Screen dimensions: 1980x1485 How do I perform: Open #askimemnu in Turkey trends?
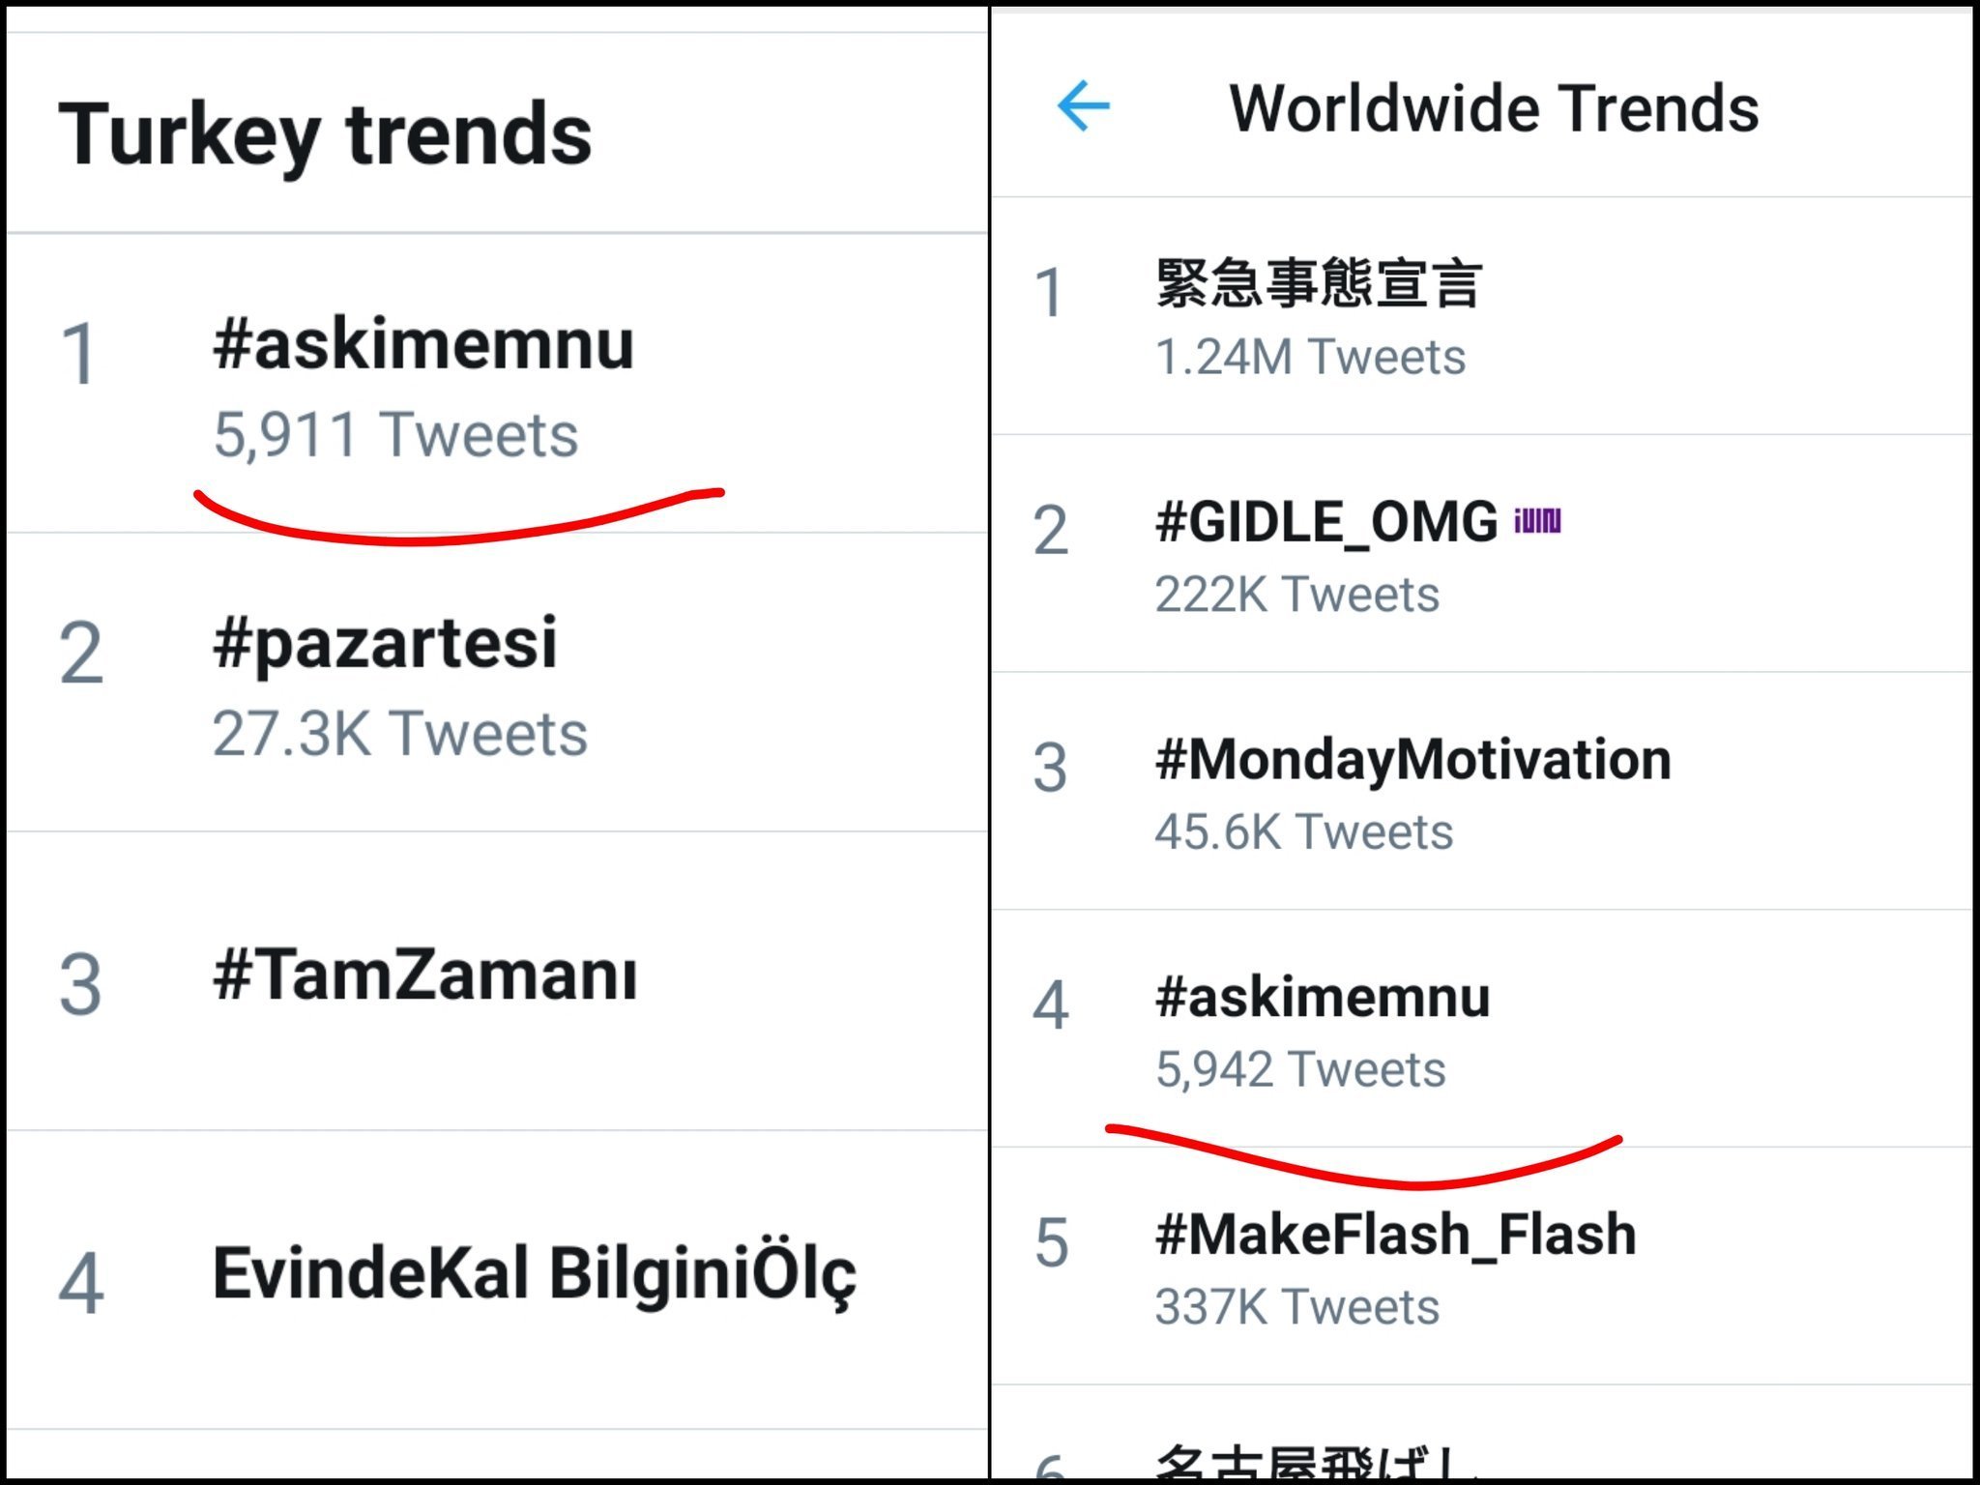[x=423, y=345]
